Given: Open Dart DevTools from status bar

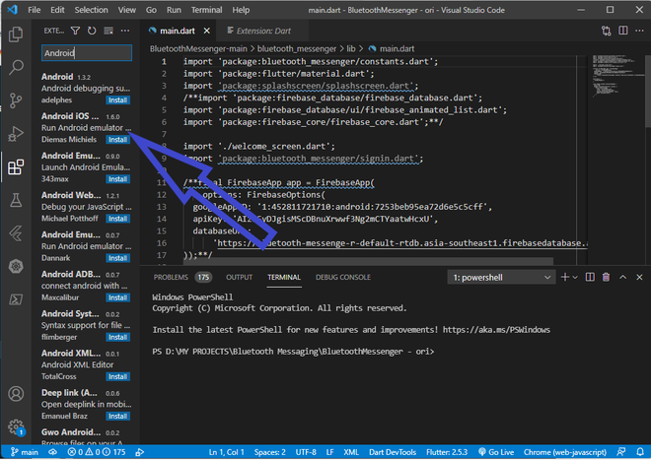Looking at the screenshot, I should point(393,452).
